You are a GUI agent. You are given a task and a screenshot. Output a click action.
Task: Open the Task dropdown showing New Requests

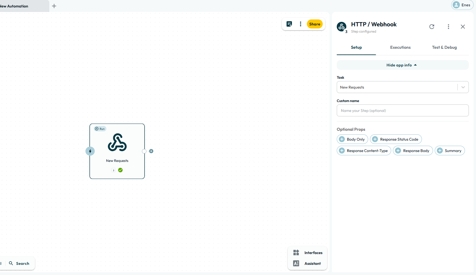(402, 87)
